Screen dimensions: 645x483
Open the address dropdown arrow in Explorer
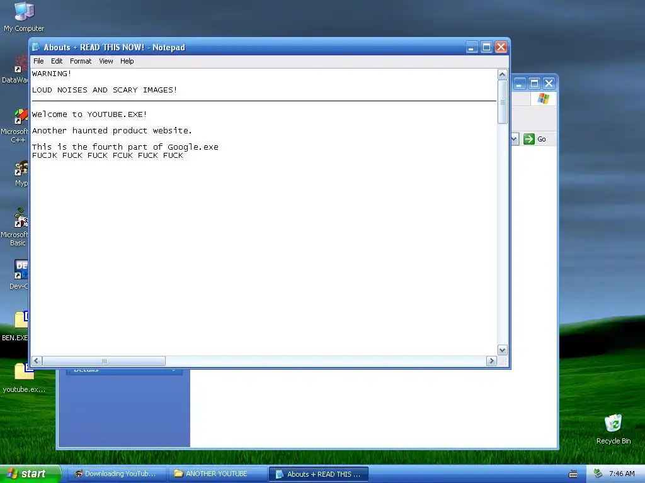[514, 139]
